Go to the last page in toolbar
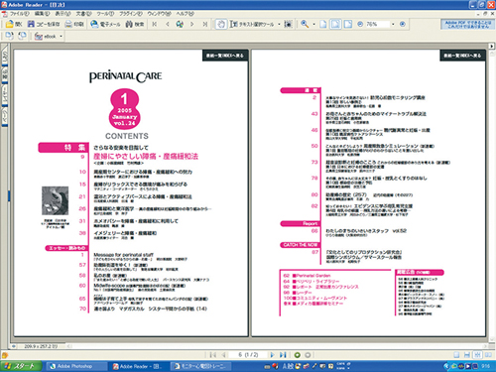 [205, 24]
